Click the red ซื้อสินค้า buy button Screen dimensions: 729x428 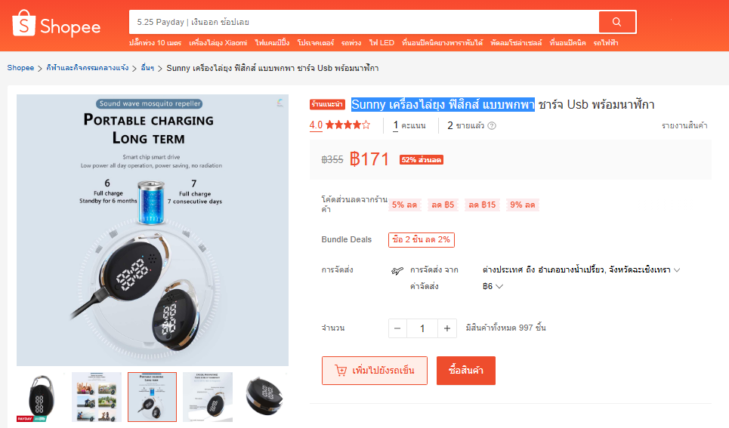[466, 371]
